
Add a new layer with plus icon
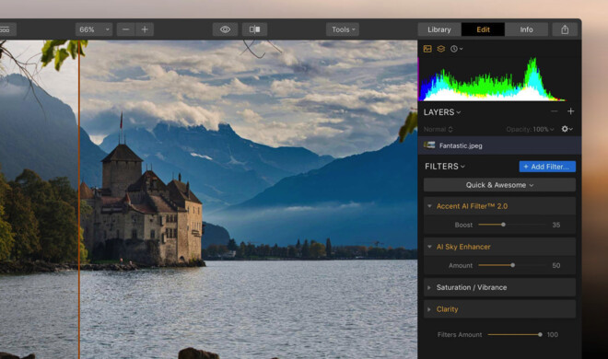point(570,111)
